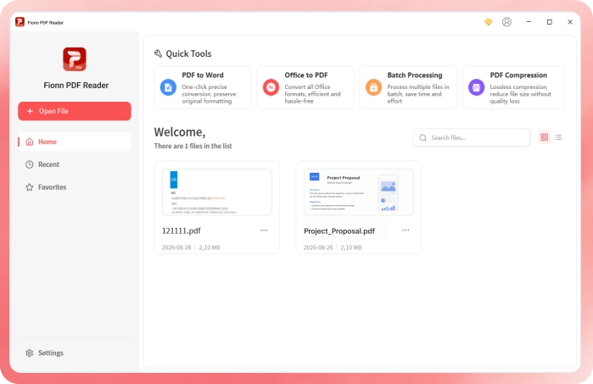The width and height of the screenshot is (593, 384).
Task: Close the Fionn PDF Reader window
Action: click(x=570, y=22)
